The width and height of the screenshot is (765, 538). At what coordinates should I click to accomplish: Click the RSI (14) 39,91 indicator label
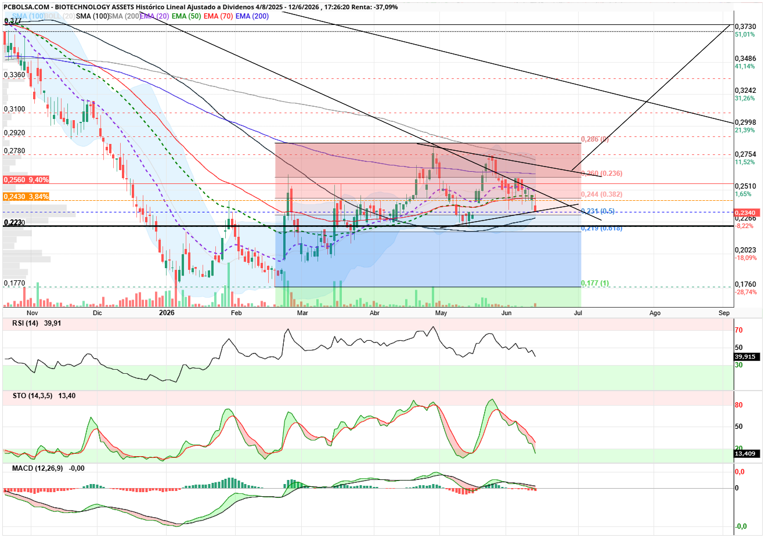pyautogui.click(x=37, y=323)
